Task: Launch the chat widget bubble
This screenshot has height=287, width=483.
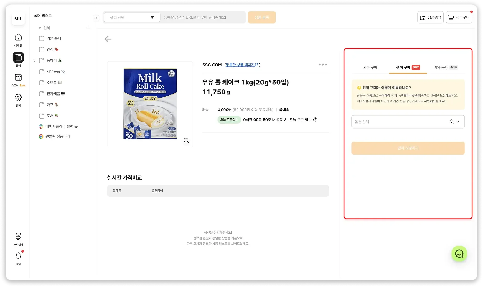Action: pos(459,254)
